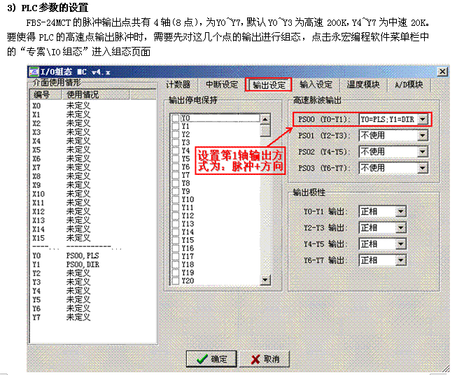The height and width of the screenshot is (375, 464).
Task: Open the PSO3 (Y6-Y7) dropdown
Action: pos(423,168)
